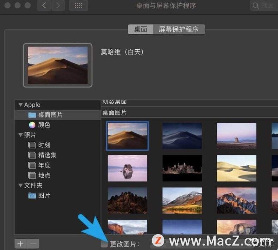278x250 pixels.
Task: Collapse the Apple group triangle
Action: tap(20, 105)
